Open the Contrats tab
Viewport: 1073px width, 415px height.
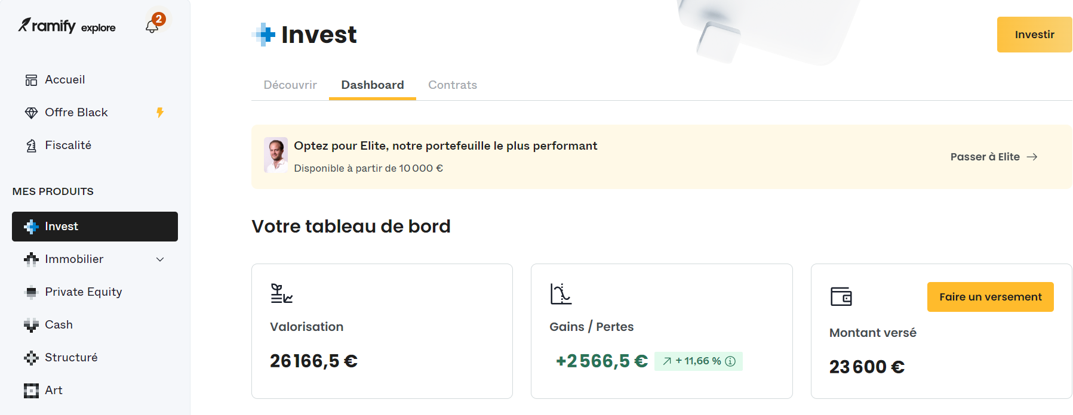(453, 85)
